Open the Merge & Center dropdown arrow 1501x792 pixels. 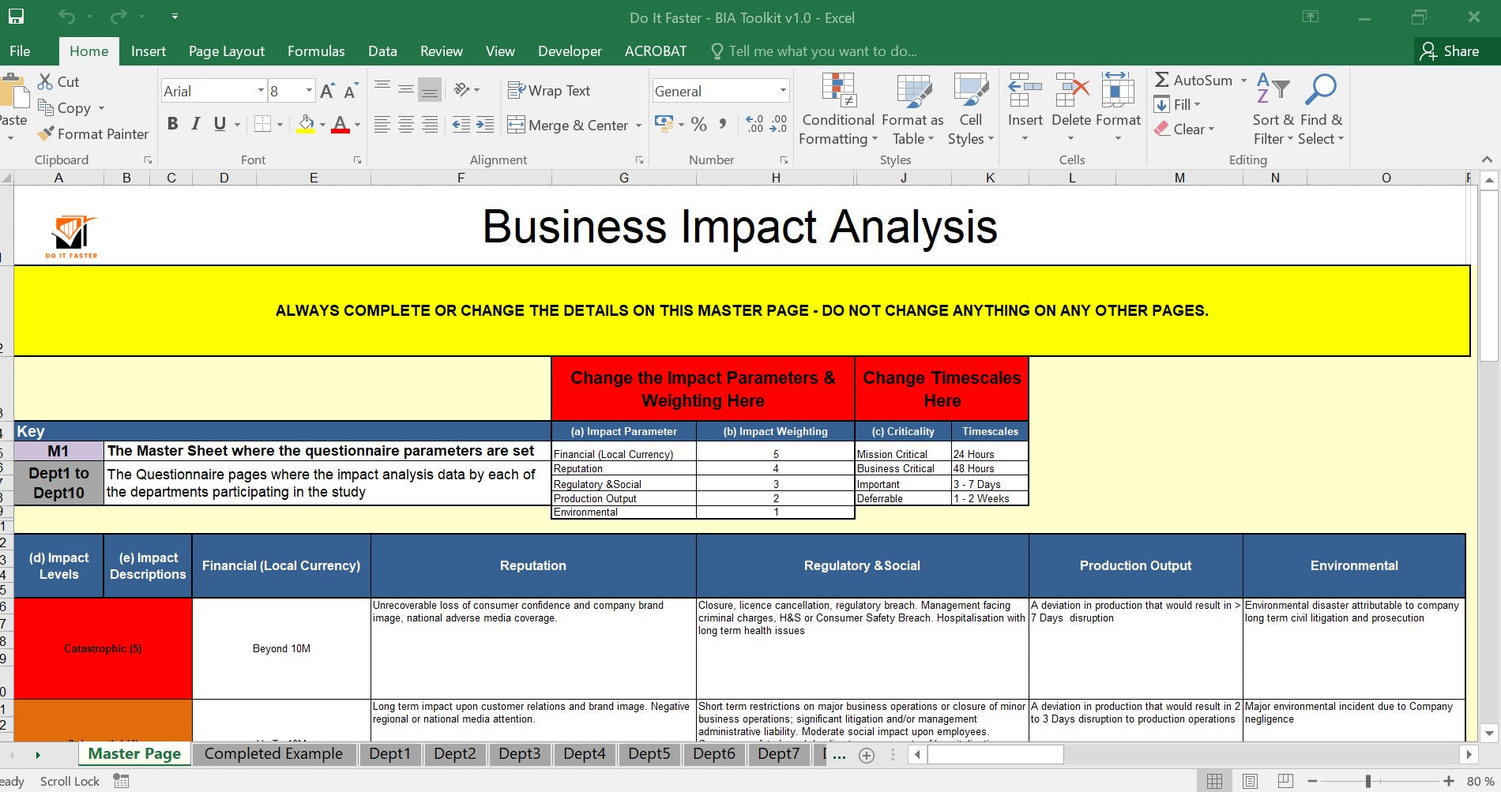tap(638, 126)
